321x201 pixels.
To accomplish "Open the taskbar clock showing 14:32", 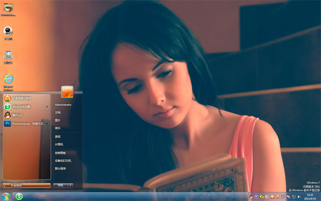I will tap(310, 197).
